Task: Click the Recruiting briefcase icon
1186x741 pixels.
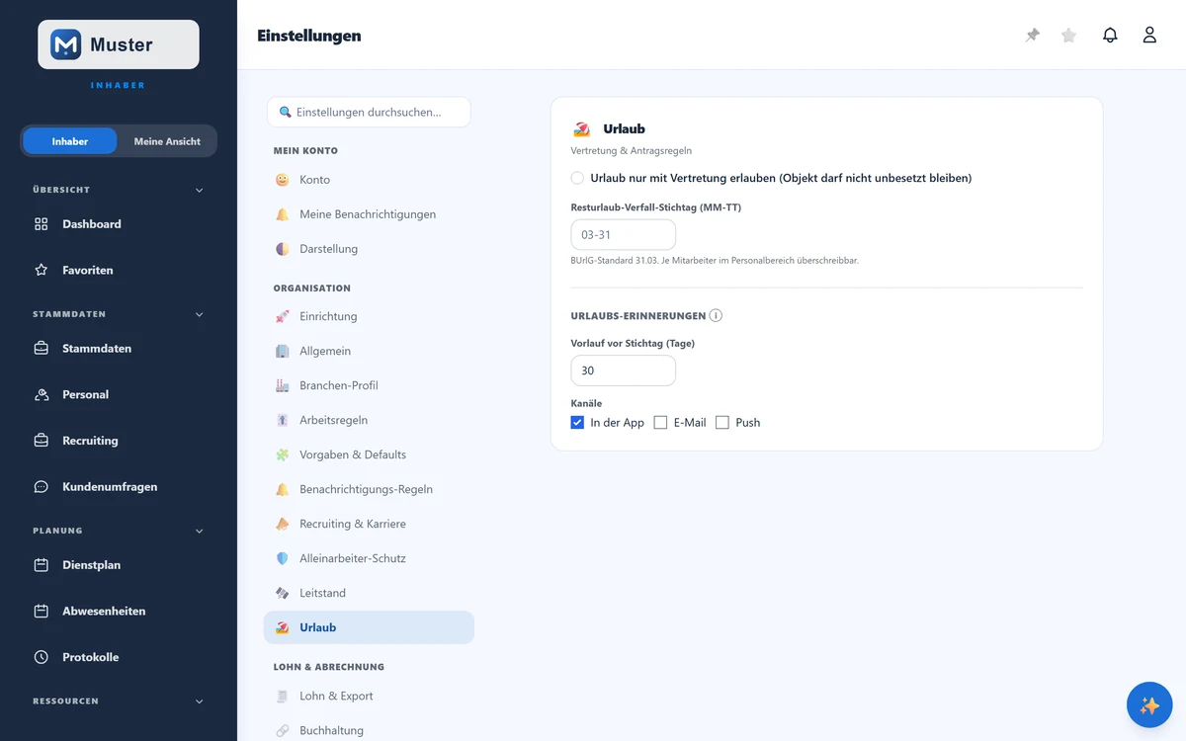Action: click(42, 441)
